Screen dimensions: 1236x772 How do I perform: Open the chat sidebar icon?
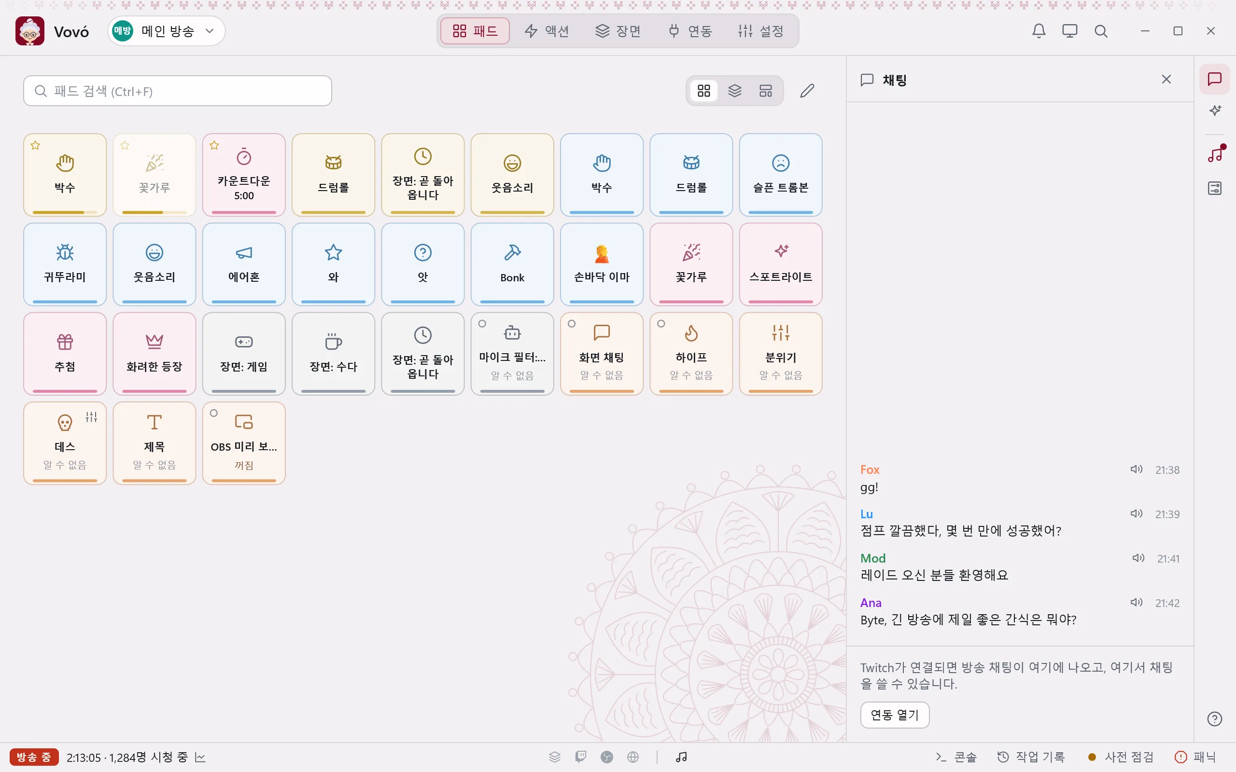point(1215,79)
